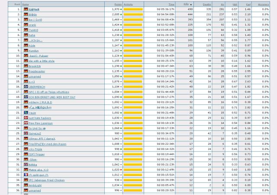277x195 pixels.
Task: Open the AmbiLight player profile
Action: [x=35, y=185]
